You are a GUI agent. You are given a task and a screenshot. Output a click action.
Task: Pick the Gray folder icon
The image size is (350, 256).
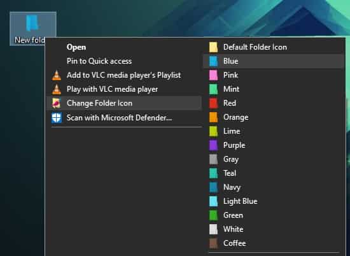pos(274,159)
